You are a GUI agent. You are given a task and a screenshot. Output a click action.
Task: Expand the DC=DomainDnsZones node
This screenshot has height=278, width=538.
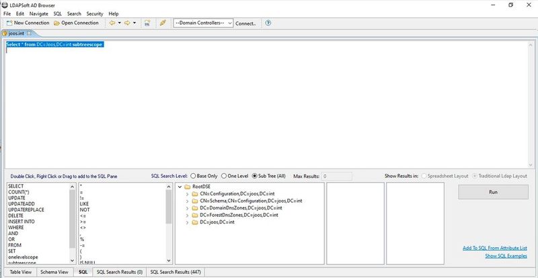(x=188, y=208)
